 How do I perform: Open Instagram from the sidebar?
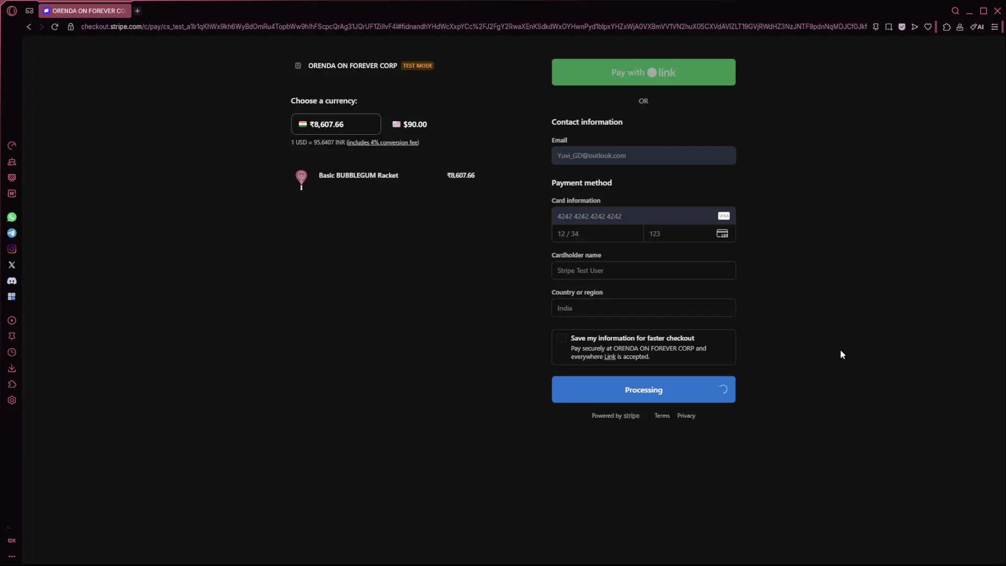12,249
